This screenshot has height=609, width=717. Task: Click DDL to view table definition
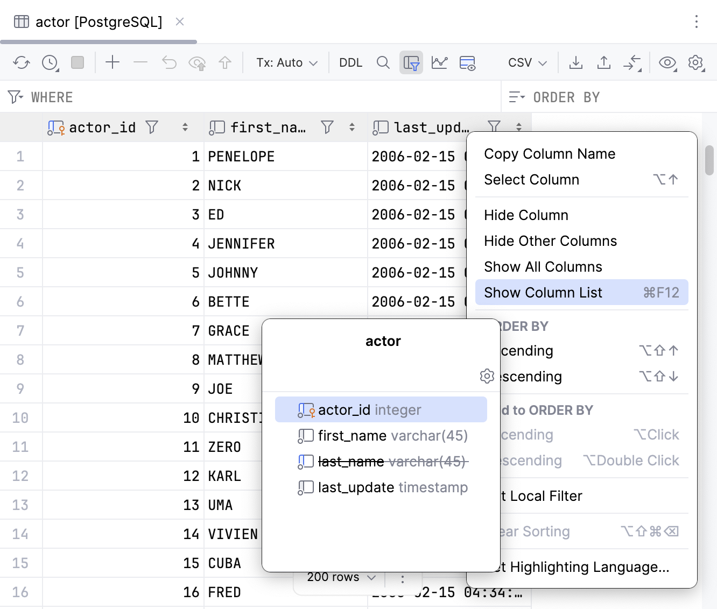350,62
